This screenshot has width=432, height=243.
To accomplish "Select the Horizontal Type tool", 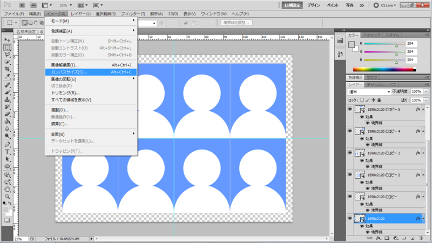I will pos(7,152).
